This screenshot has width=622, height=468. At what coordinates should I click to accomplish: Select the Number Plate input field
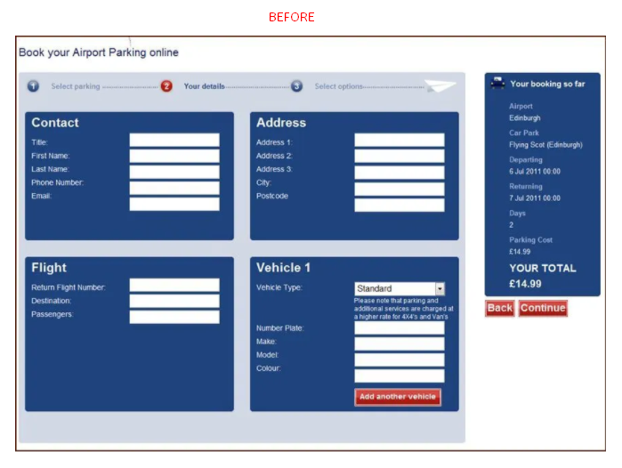(x=400, y=328)
